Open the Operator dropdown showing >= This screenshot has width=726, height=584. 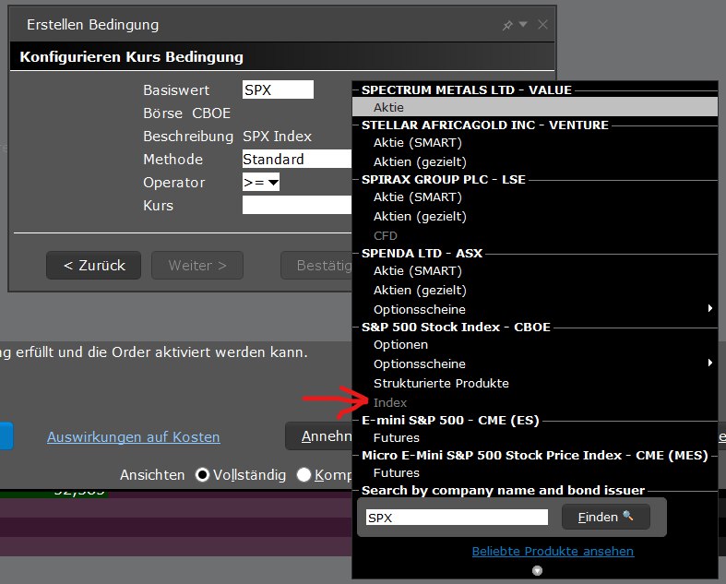click(261, 183)
